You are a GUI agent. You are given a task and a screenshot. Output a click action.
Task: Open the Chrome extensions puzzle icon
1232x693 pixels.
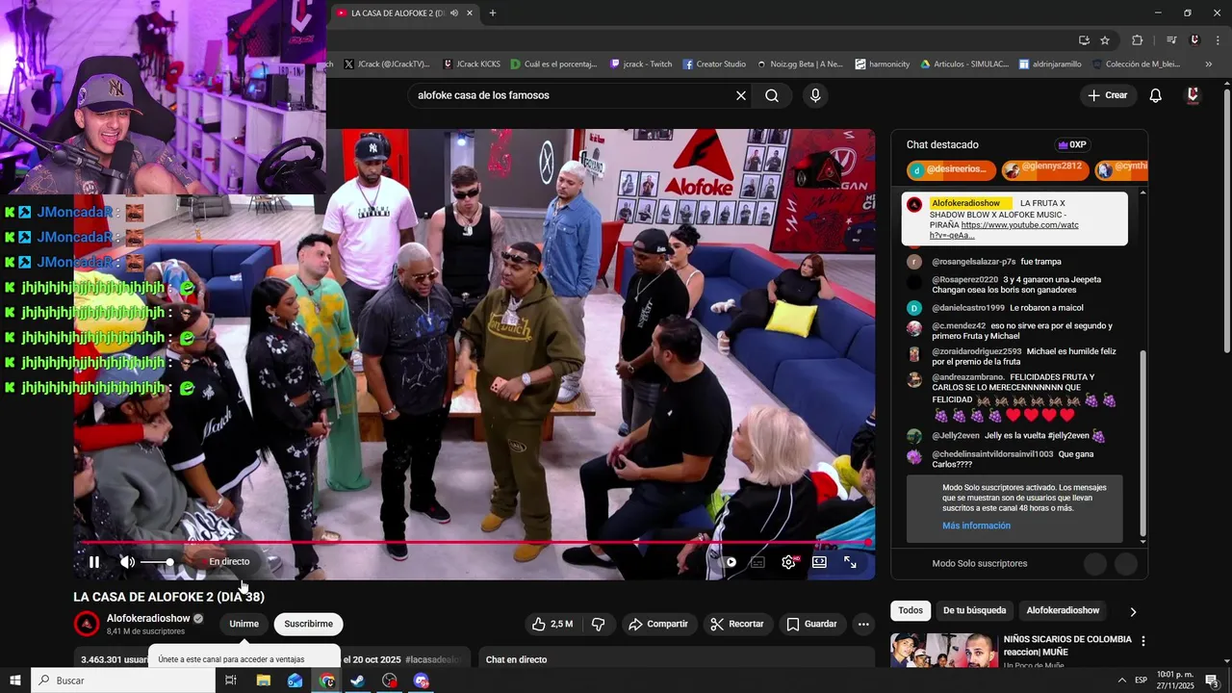pos(1138,40)
